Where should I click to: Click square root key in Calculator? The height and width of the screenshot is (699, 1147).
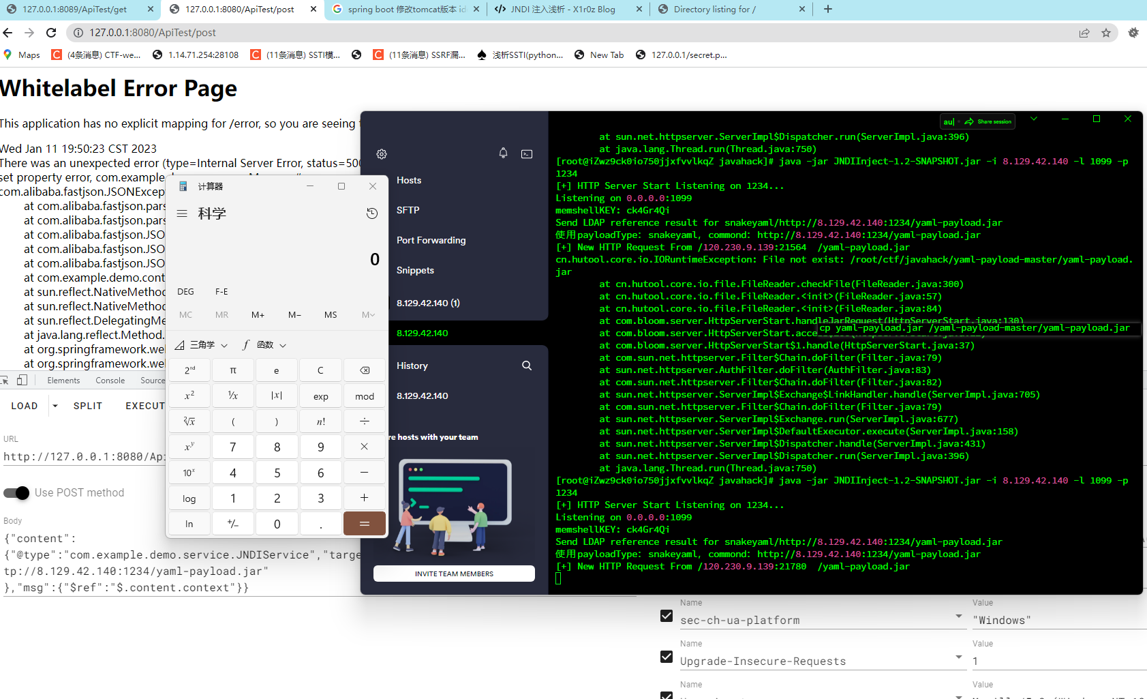coord(189,421)
